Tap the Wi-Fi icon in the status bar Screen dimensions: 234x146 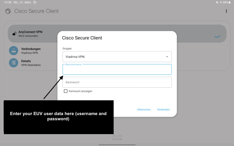tap(221, 2)
